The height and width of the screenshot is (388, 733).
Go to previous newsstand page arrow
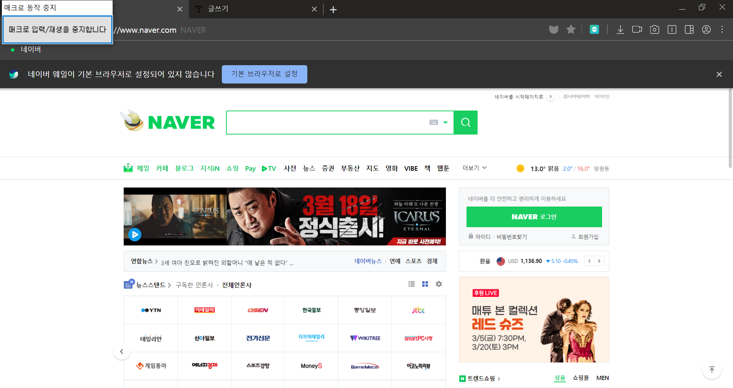pyautogui.click(x=122, y=351)
